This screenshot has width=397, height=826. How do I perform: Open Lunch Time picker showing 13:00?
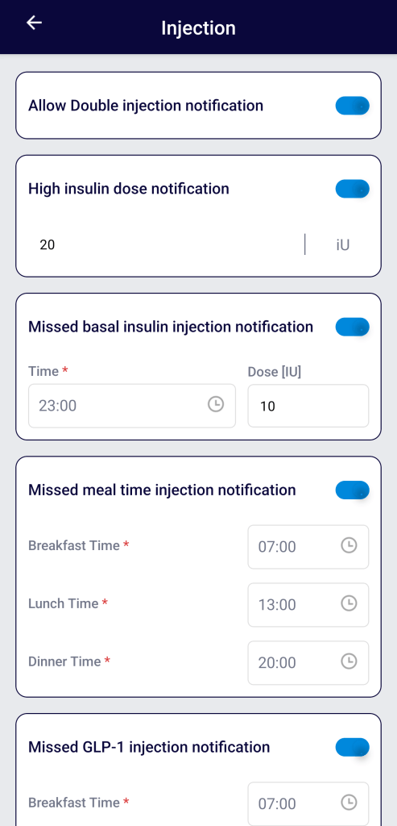308,605
